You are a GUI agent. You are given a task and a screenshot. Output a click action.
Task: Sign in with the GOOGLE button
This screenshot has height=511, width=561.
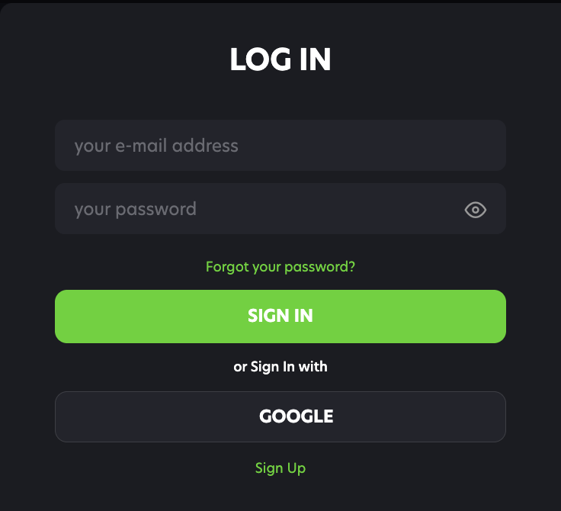coord(280,416)
